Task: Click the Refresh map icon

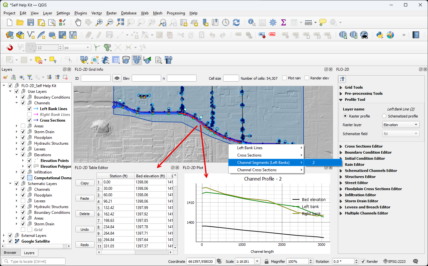Action: [236, 22]
